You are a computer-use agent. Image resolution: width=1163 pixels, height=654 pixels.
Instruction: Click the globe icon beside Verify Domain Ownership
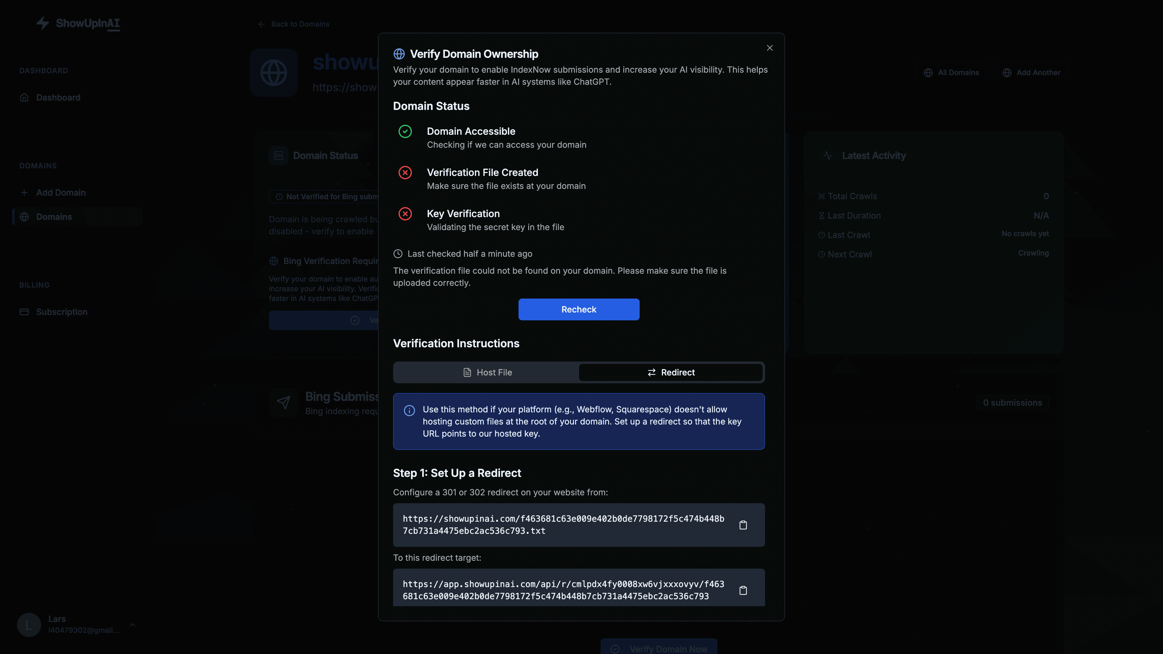point(399,53)
